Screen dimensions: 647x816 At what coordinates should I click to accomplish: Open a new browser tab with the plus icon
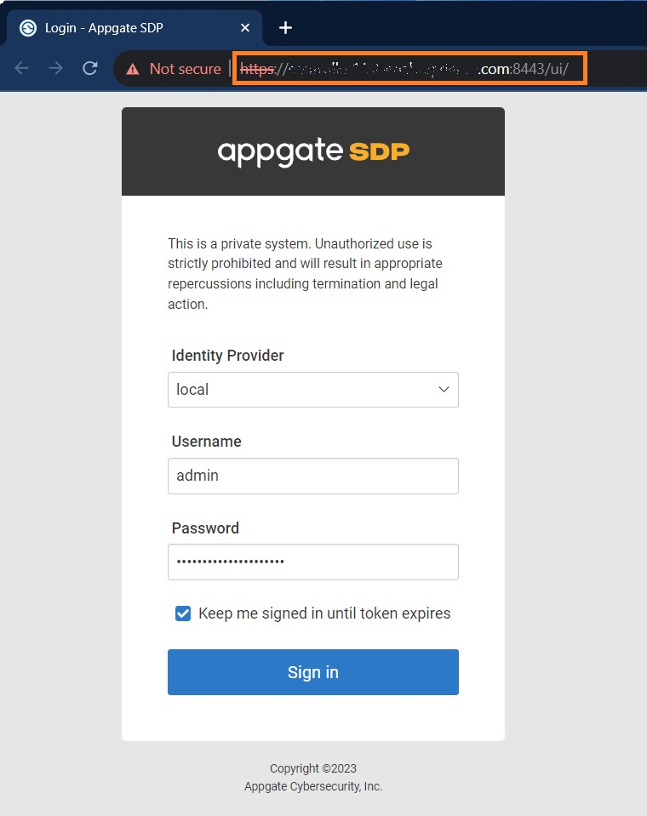coord(284,26)
